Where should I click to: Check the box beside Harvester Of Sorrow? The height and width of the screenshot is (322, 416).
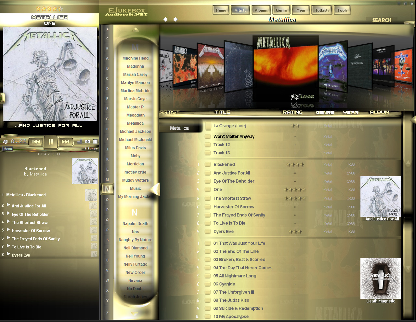click(x=208, y=207)
